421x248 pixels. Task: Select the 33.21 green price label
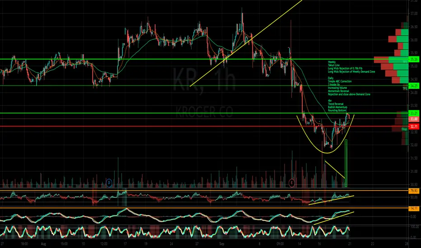(x=413, y=113)
